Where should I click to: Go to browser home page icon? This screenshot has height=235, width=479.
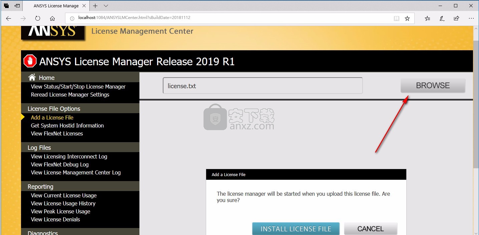(x=52, y=18)
